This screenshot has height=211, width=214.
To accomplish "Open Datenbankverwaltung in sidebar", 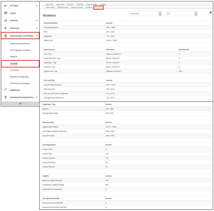I will tap(20, 44).
